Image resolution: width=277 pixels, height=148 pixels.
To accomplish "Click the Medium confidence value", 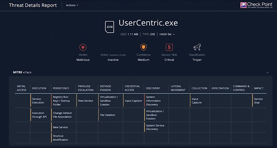I will pyautogui.click(x=143, y=60).
